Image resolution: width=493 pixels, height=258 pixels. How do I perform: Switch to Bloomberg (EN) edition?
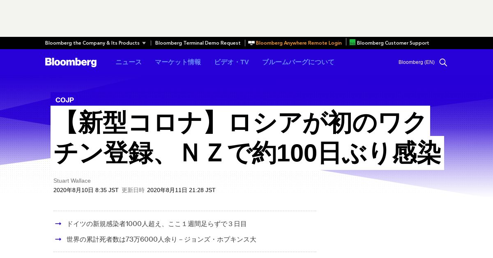[416, 62]
